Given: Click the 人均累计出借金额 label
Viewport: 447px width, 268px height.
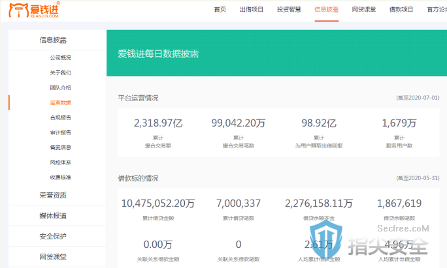Looking at the screenshot, I should (x=399, y=259).
